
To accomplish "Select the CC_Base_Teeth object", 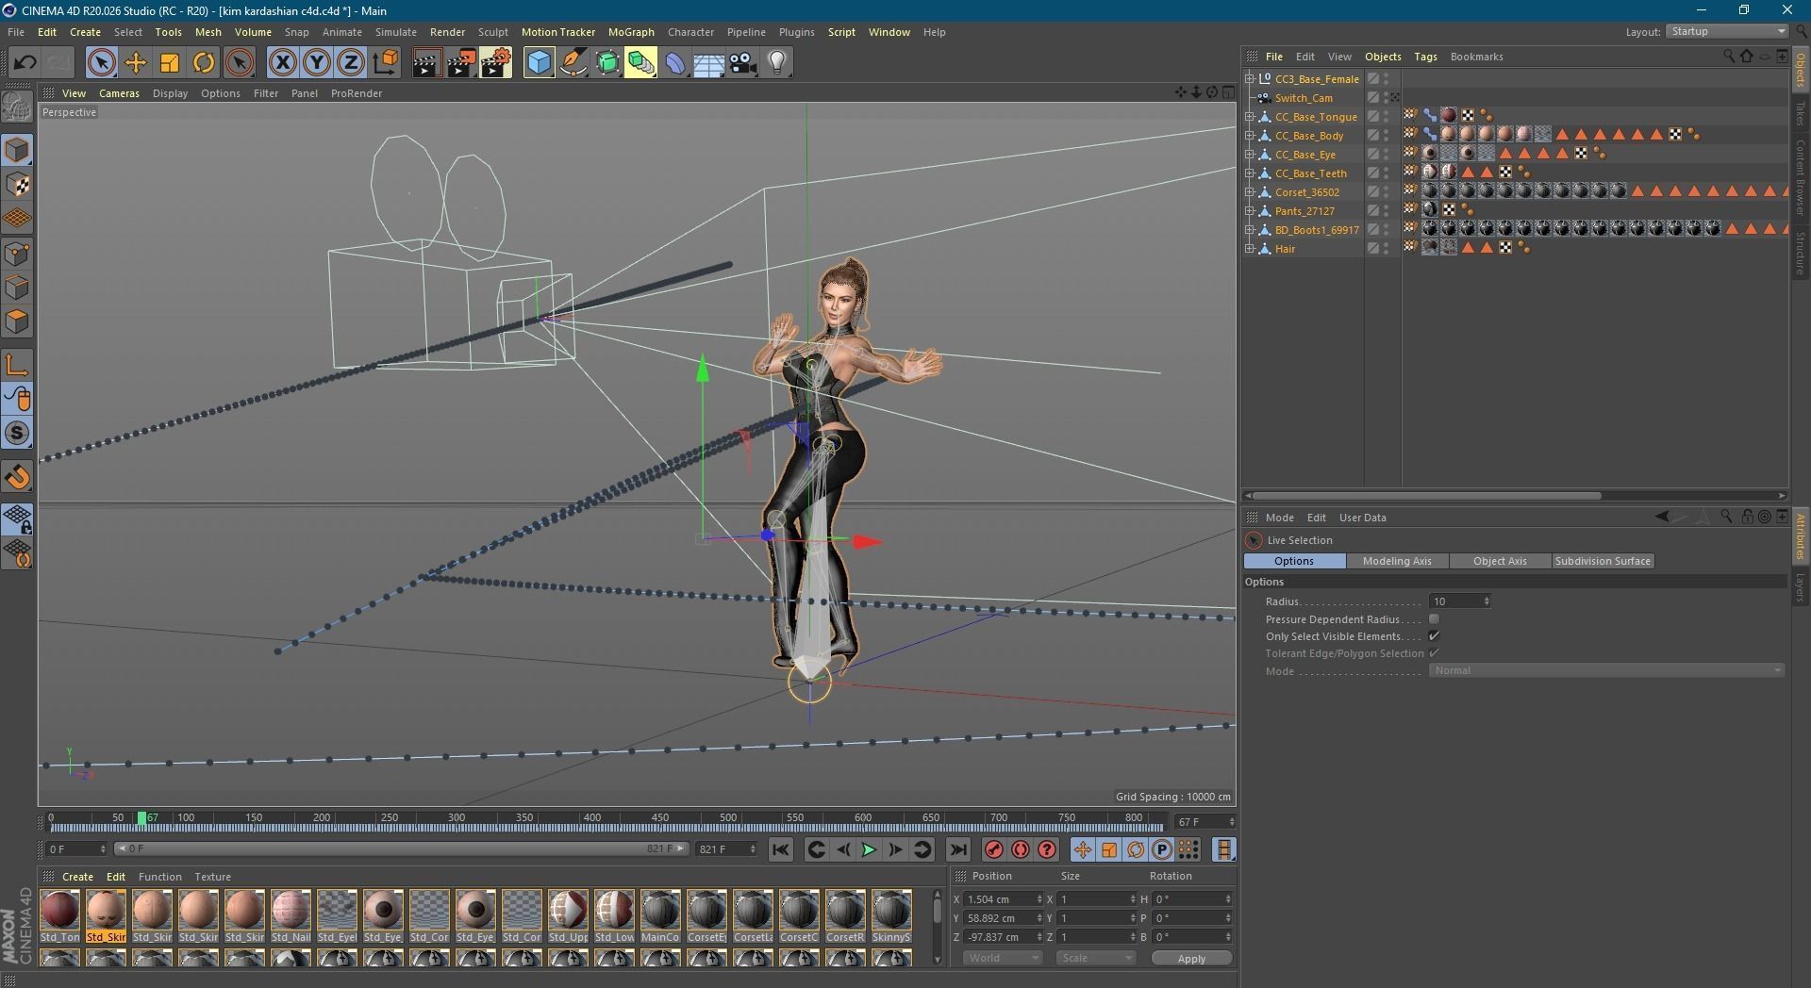I will click(1310, 173).
